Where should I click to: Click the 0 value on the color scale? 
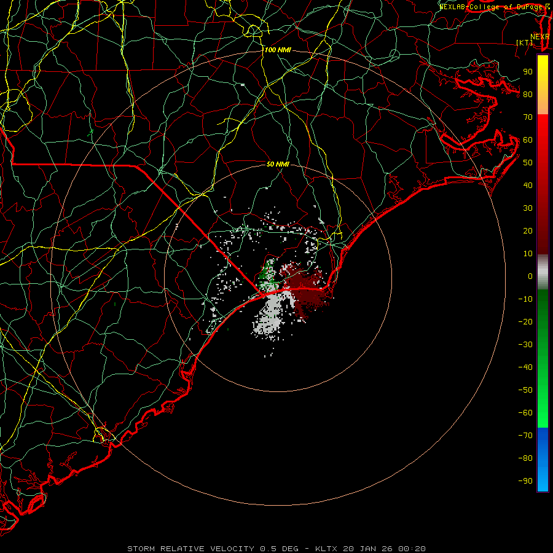coord(530,276)
